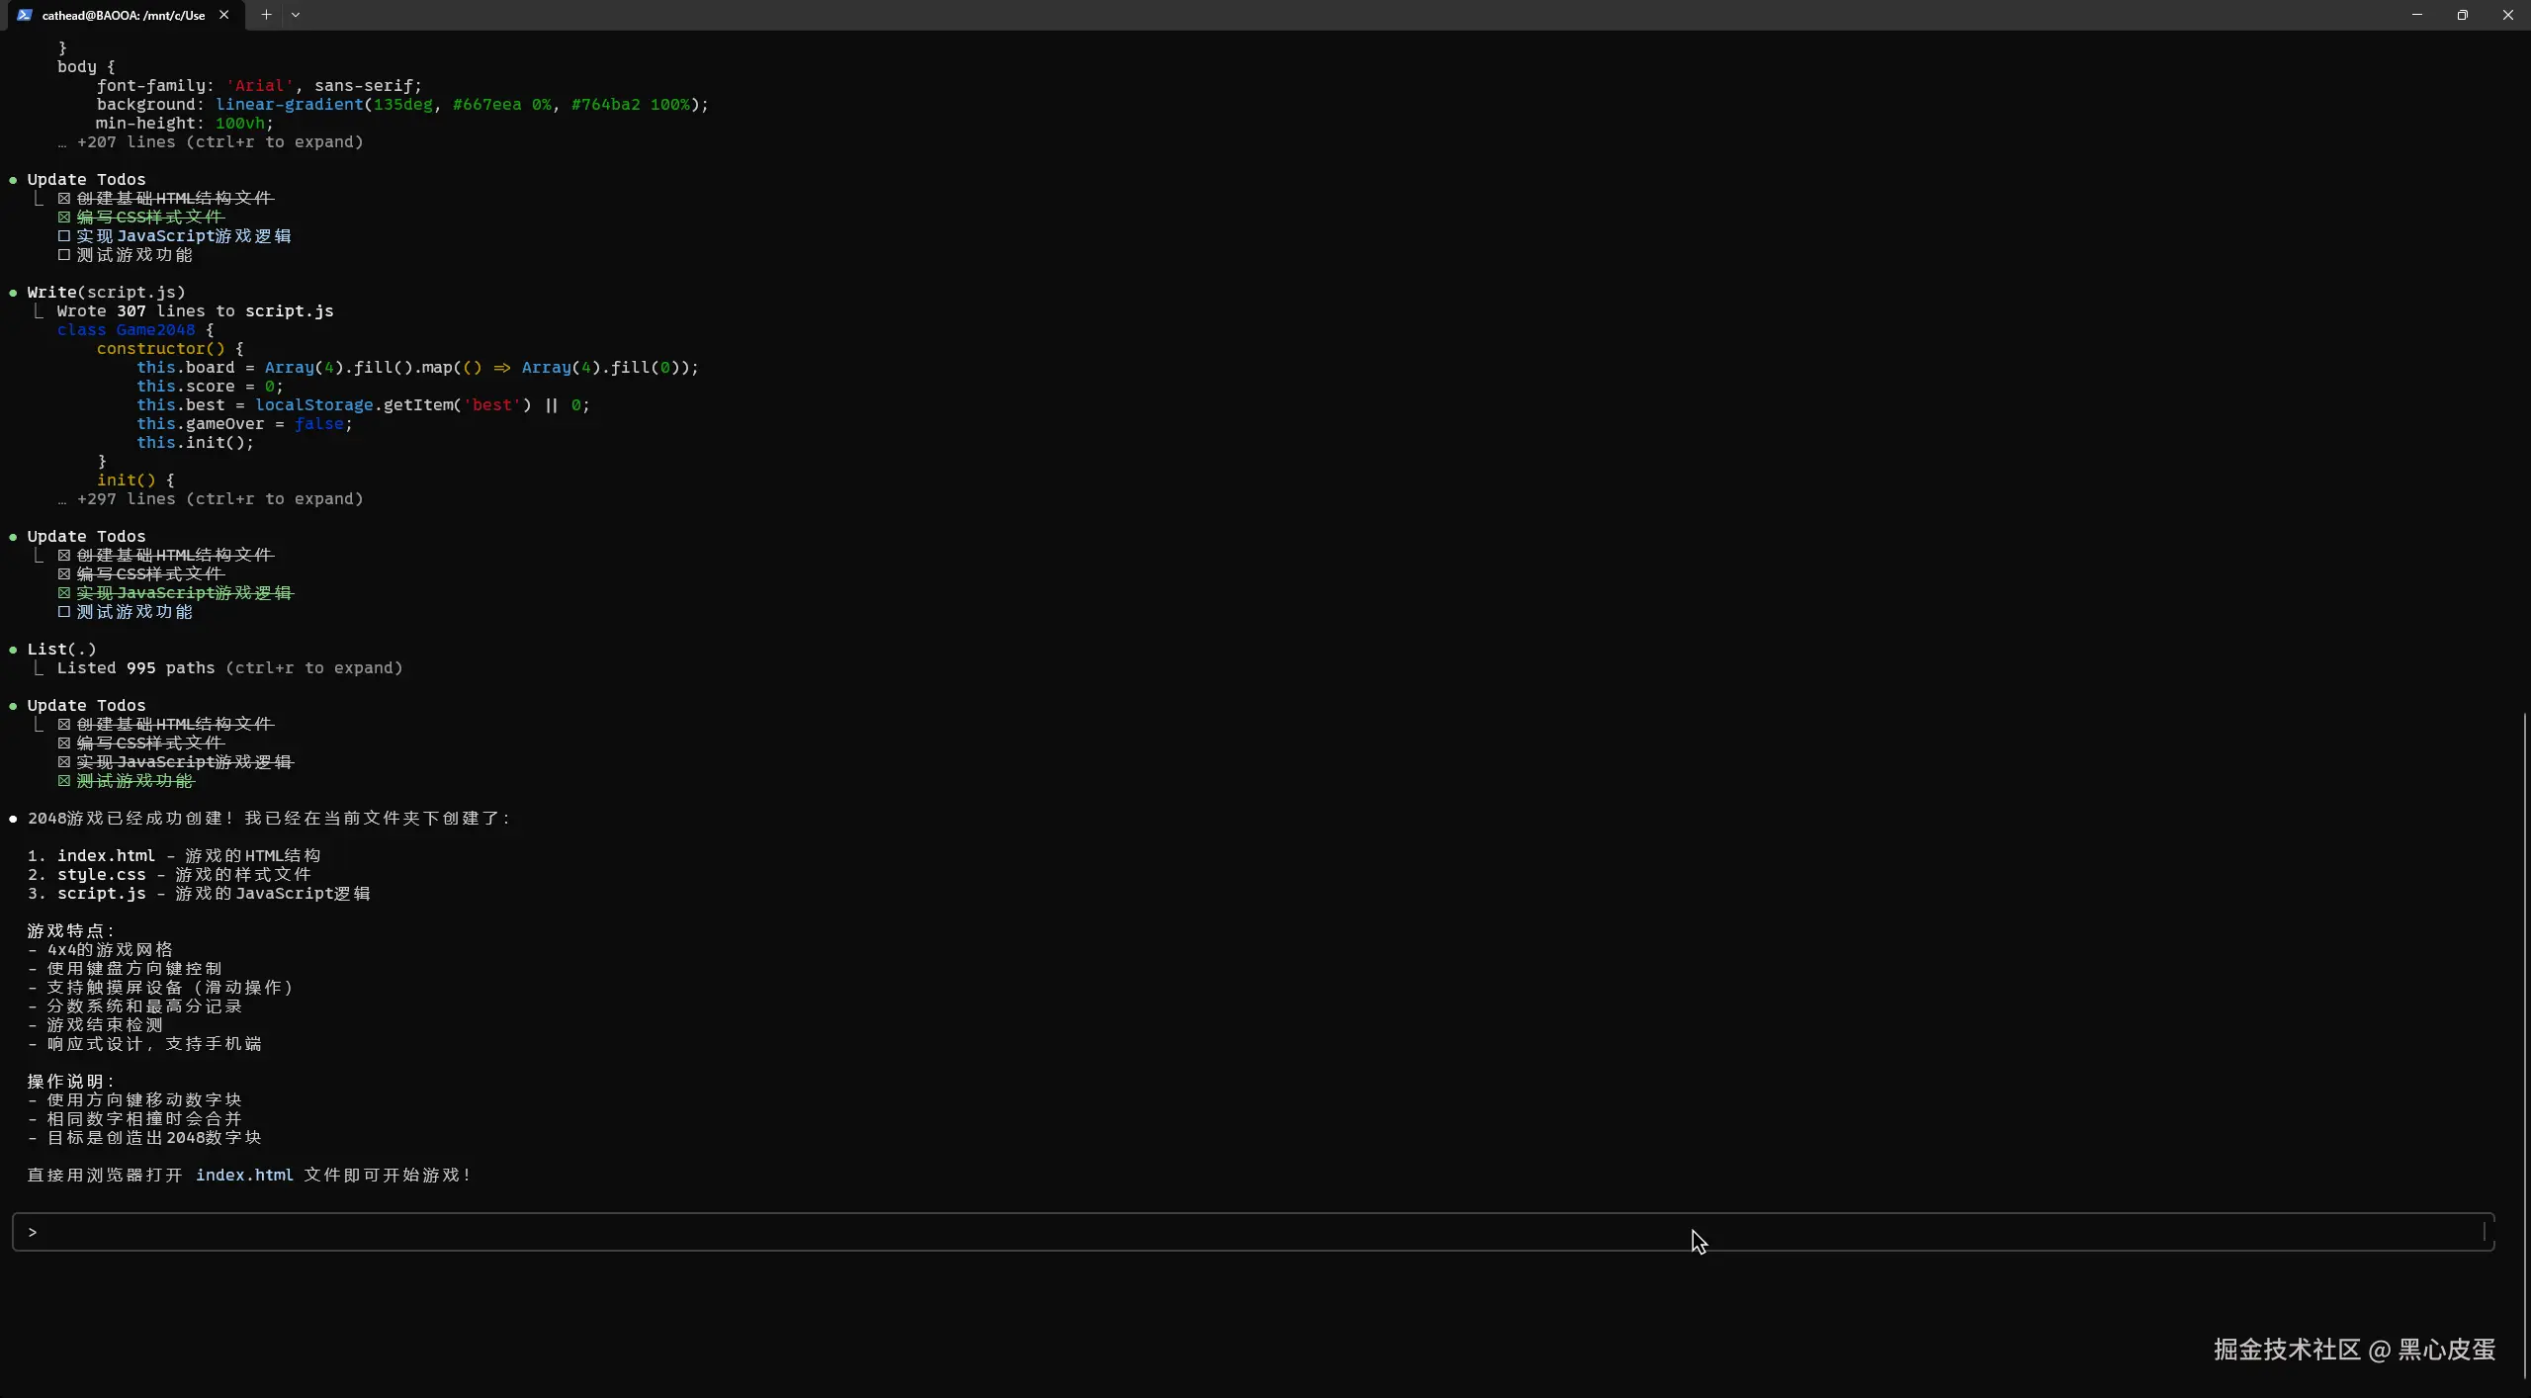Click green checked '实现JavaScript游戏逻辑' todo item

[175, 593]
